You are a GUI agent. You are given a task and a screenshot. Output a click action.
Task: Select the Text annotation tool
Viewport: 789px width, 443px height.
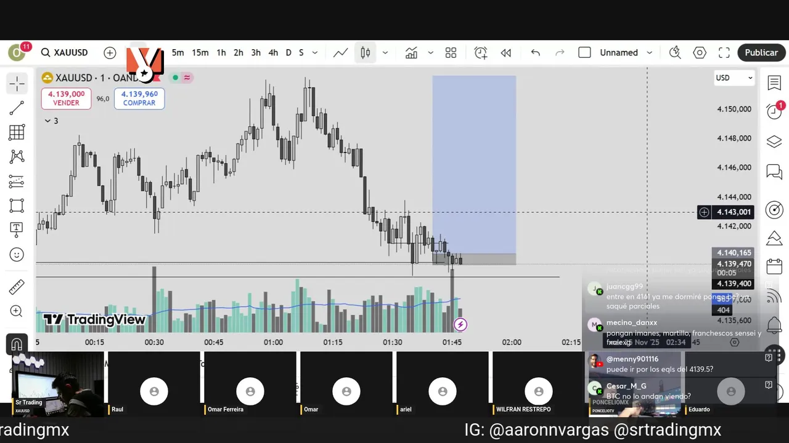click(17, 229)
